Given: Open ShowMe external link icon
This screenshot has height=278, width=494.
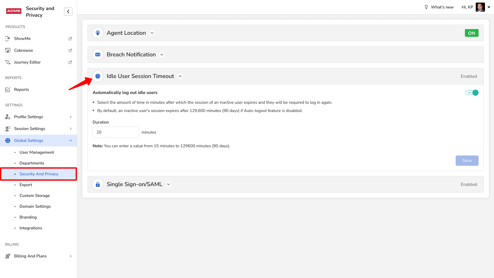Looking at the screenshot, I should (x=70, y=39).
